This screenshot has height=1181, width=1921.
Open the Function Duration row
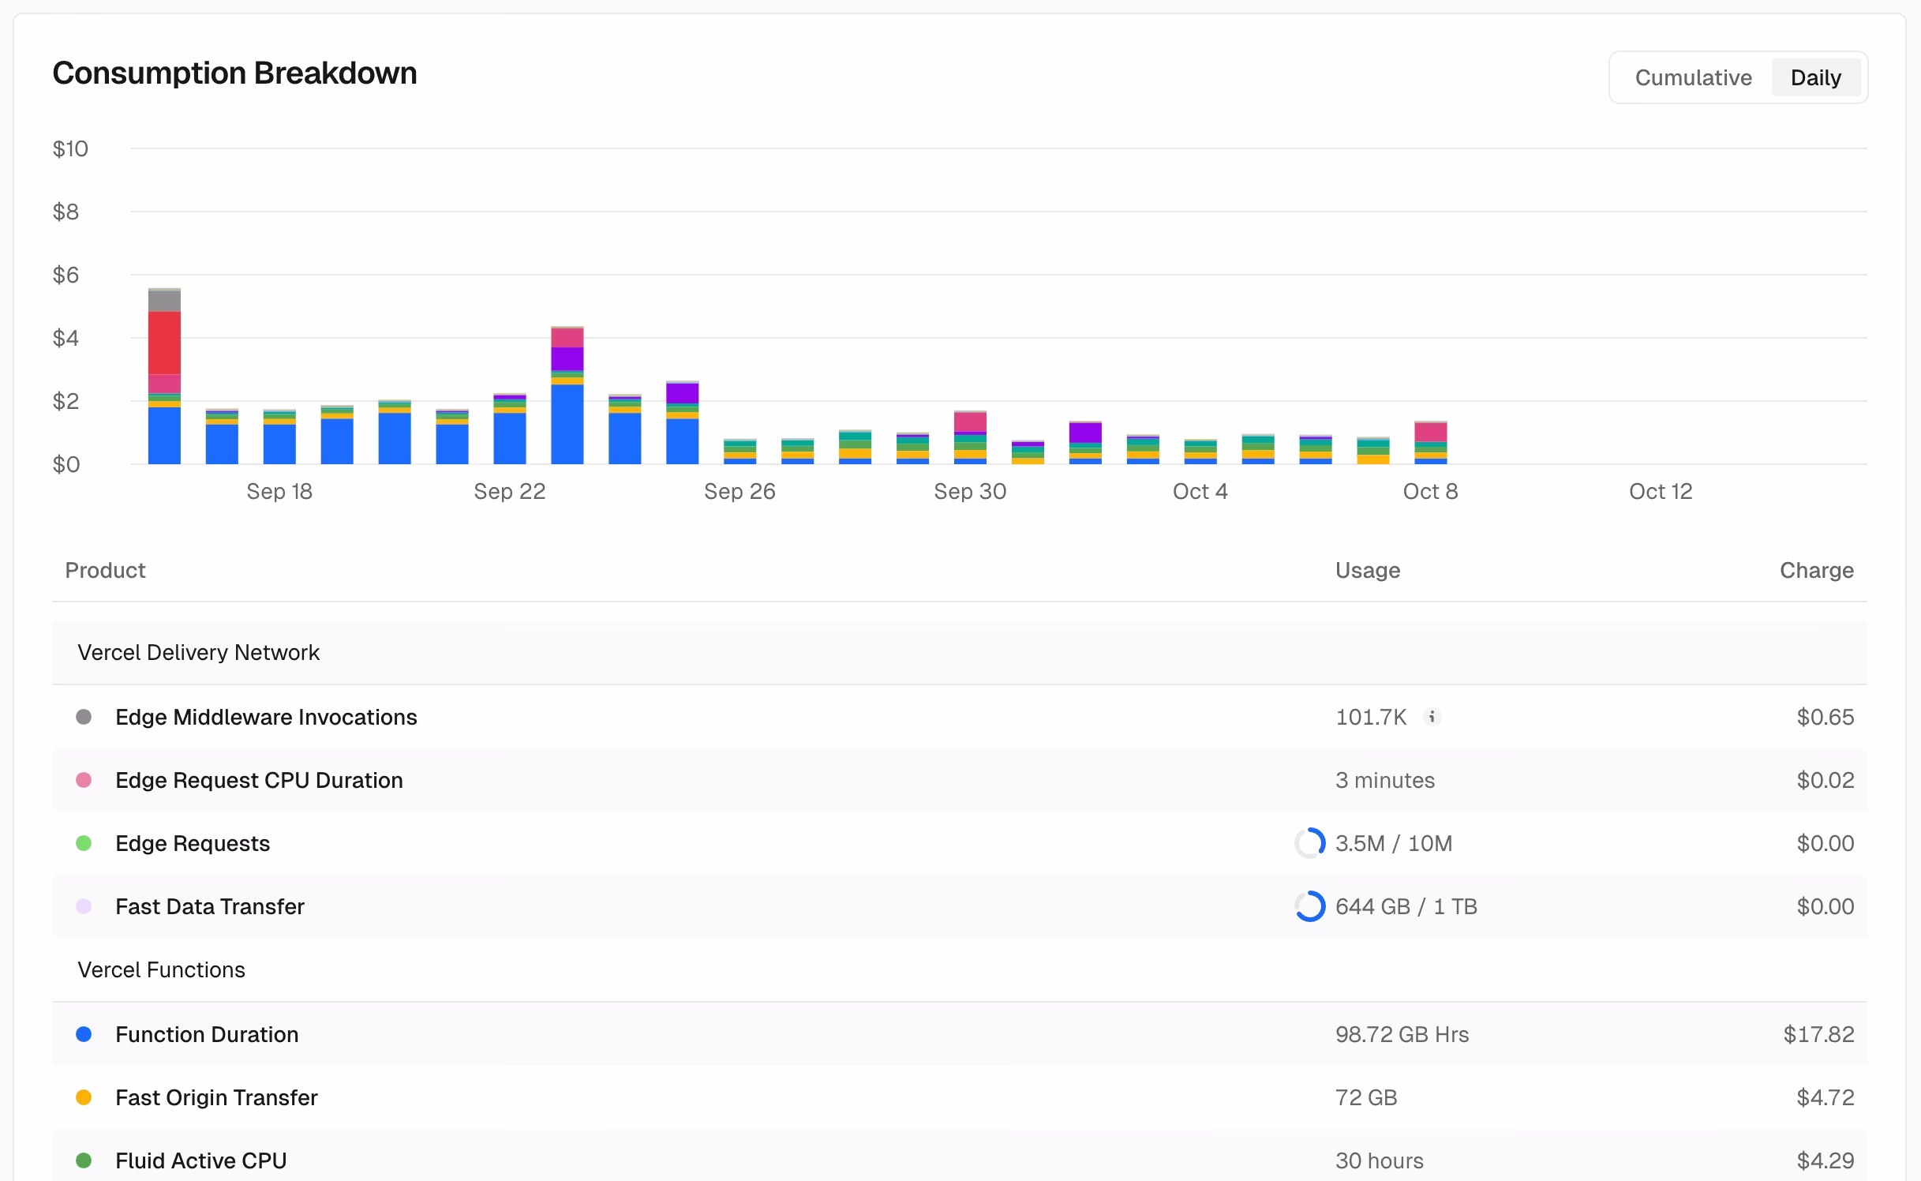coord(207,1034)
